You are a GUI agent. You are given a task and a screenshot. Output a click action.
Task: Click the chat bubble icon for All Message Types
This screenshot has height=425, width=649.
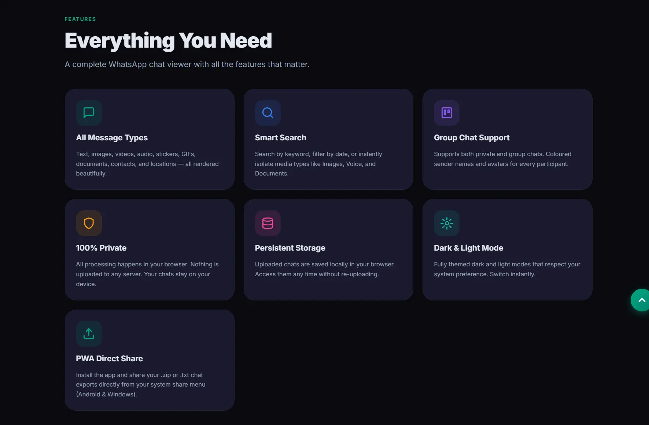coord(89,112)
